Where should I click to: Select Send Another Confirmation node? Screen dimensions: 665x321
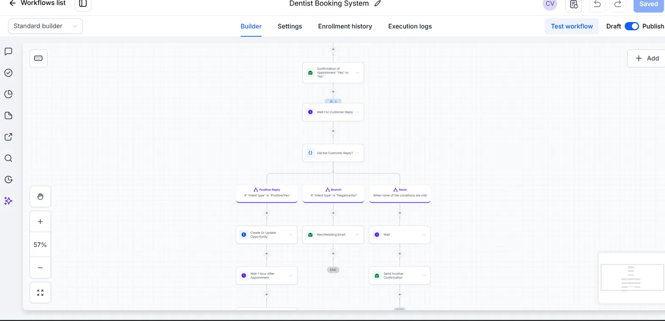pos(400,275)
